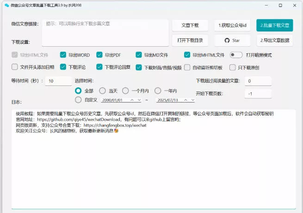
Task: Uncheck the 导出MD文件 checkbox
Action: click(139, 55)
